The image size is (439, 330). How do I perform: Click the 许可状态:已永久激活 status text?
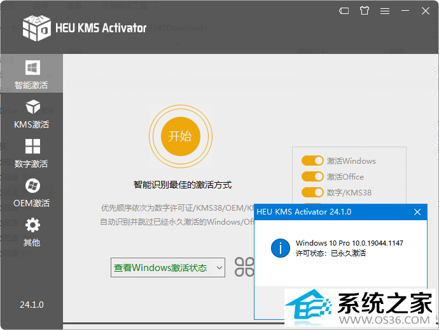(331, 253)
